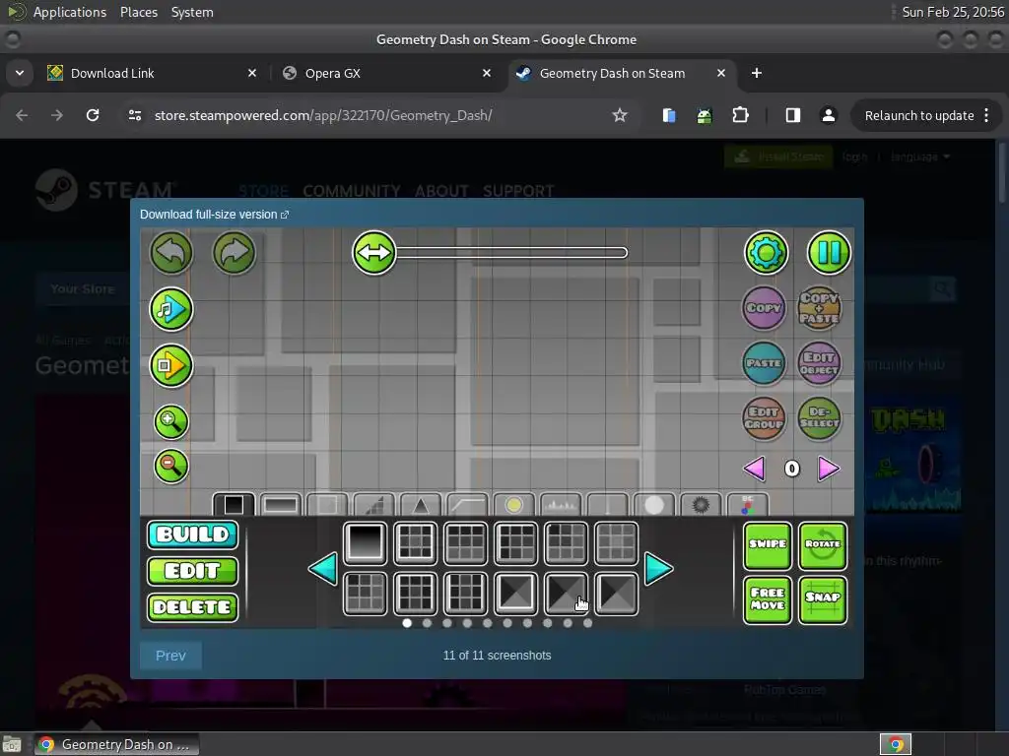The image size is (1009, 756).
Task: Select the yellow orb category tab
Action: click(513, 505)
